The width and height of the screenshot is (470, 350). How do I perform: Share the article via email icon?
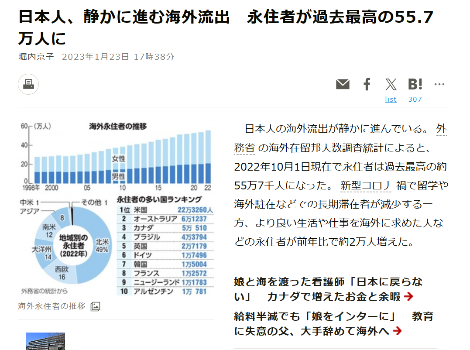[x=343, y=84]
